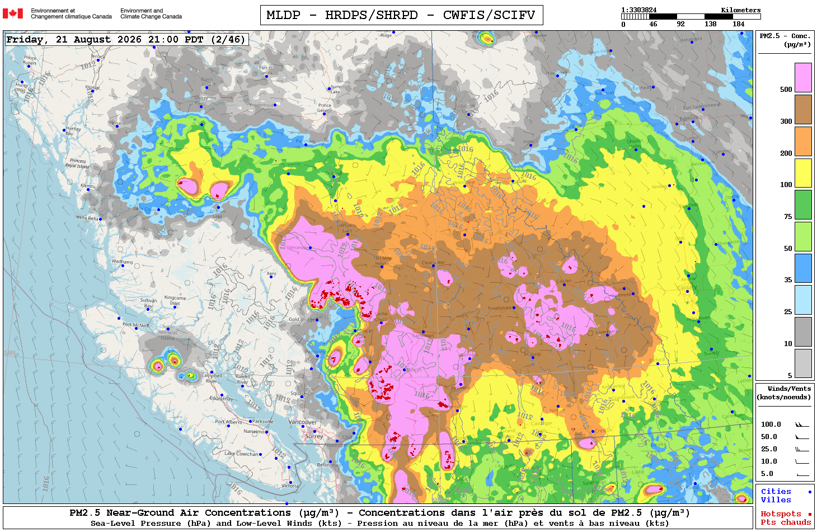Click the 100.0 knot wind barb symbol

tap(802, 425)
